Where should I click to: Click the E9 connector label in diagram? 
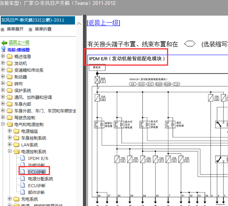pyautogui.click(x=133, y=84)
